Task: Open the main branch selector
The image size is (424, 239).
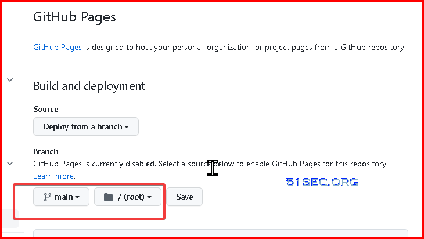Action: click(x=61, y=197)
